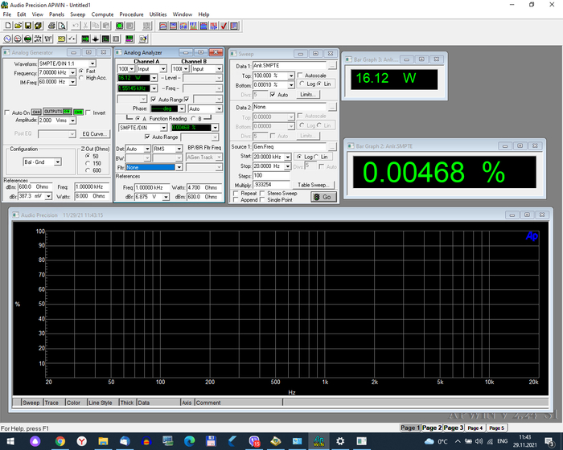Select High Acc. radio button

81,78
